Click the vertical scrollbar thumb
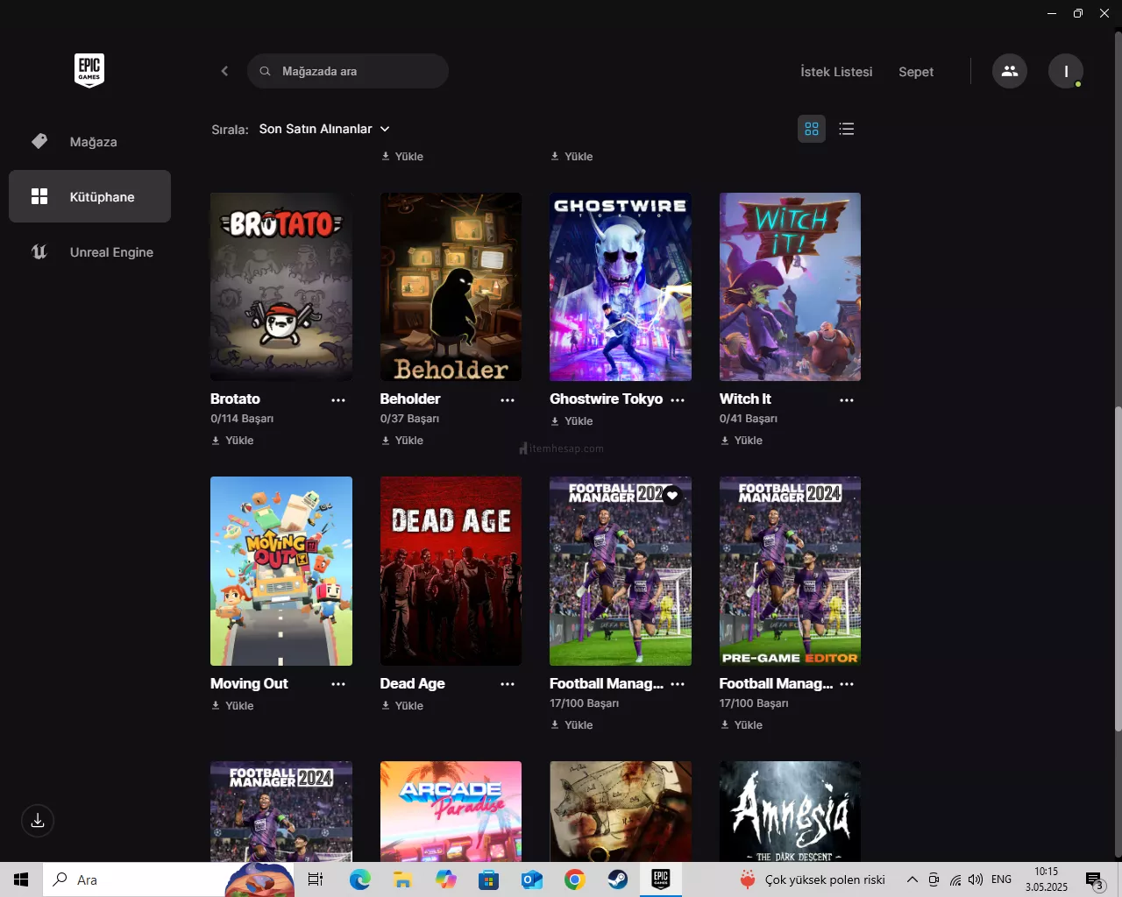Viewport: 1122px width, 897px height. (x=1118, y=569)
